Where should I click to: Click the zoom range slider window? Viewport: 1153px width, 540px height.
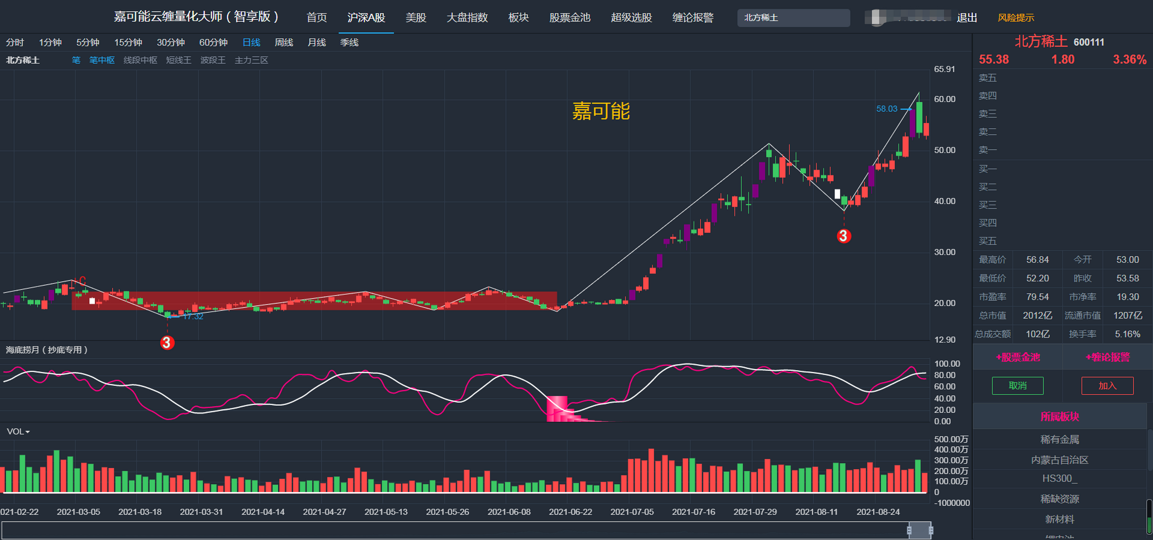(920, 531)
